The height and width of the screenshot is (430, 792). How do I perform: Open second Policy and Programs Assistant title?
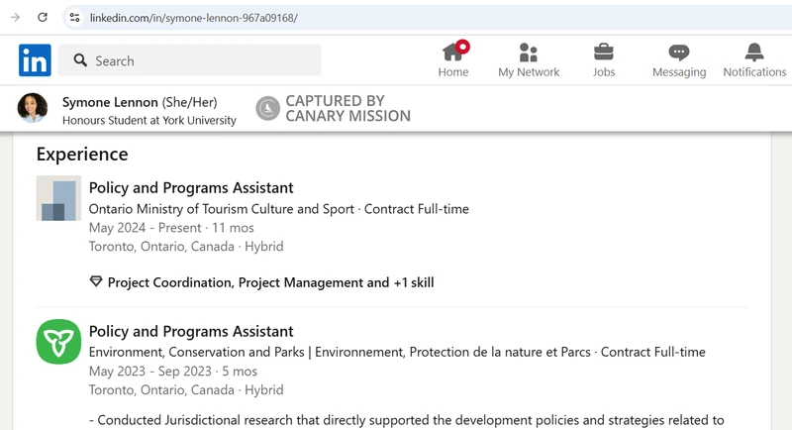(191, 332)
